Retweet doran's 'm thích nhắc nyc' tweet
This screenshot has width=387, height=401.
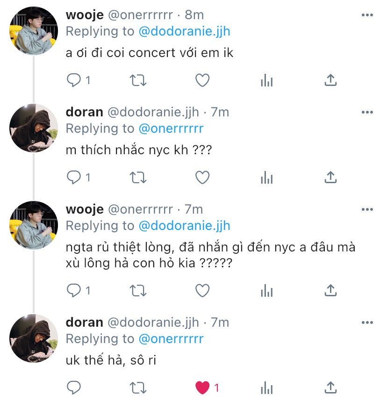point(138,178)
